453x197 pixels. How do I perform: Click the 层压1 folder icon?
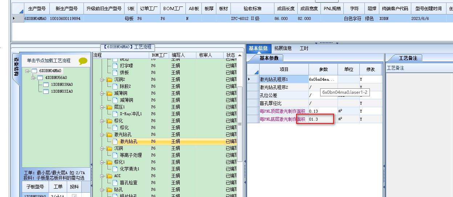109,107
